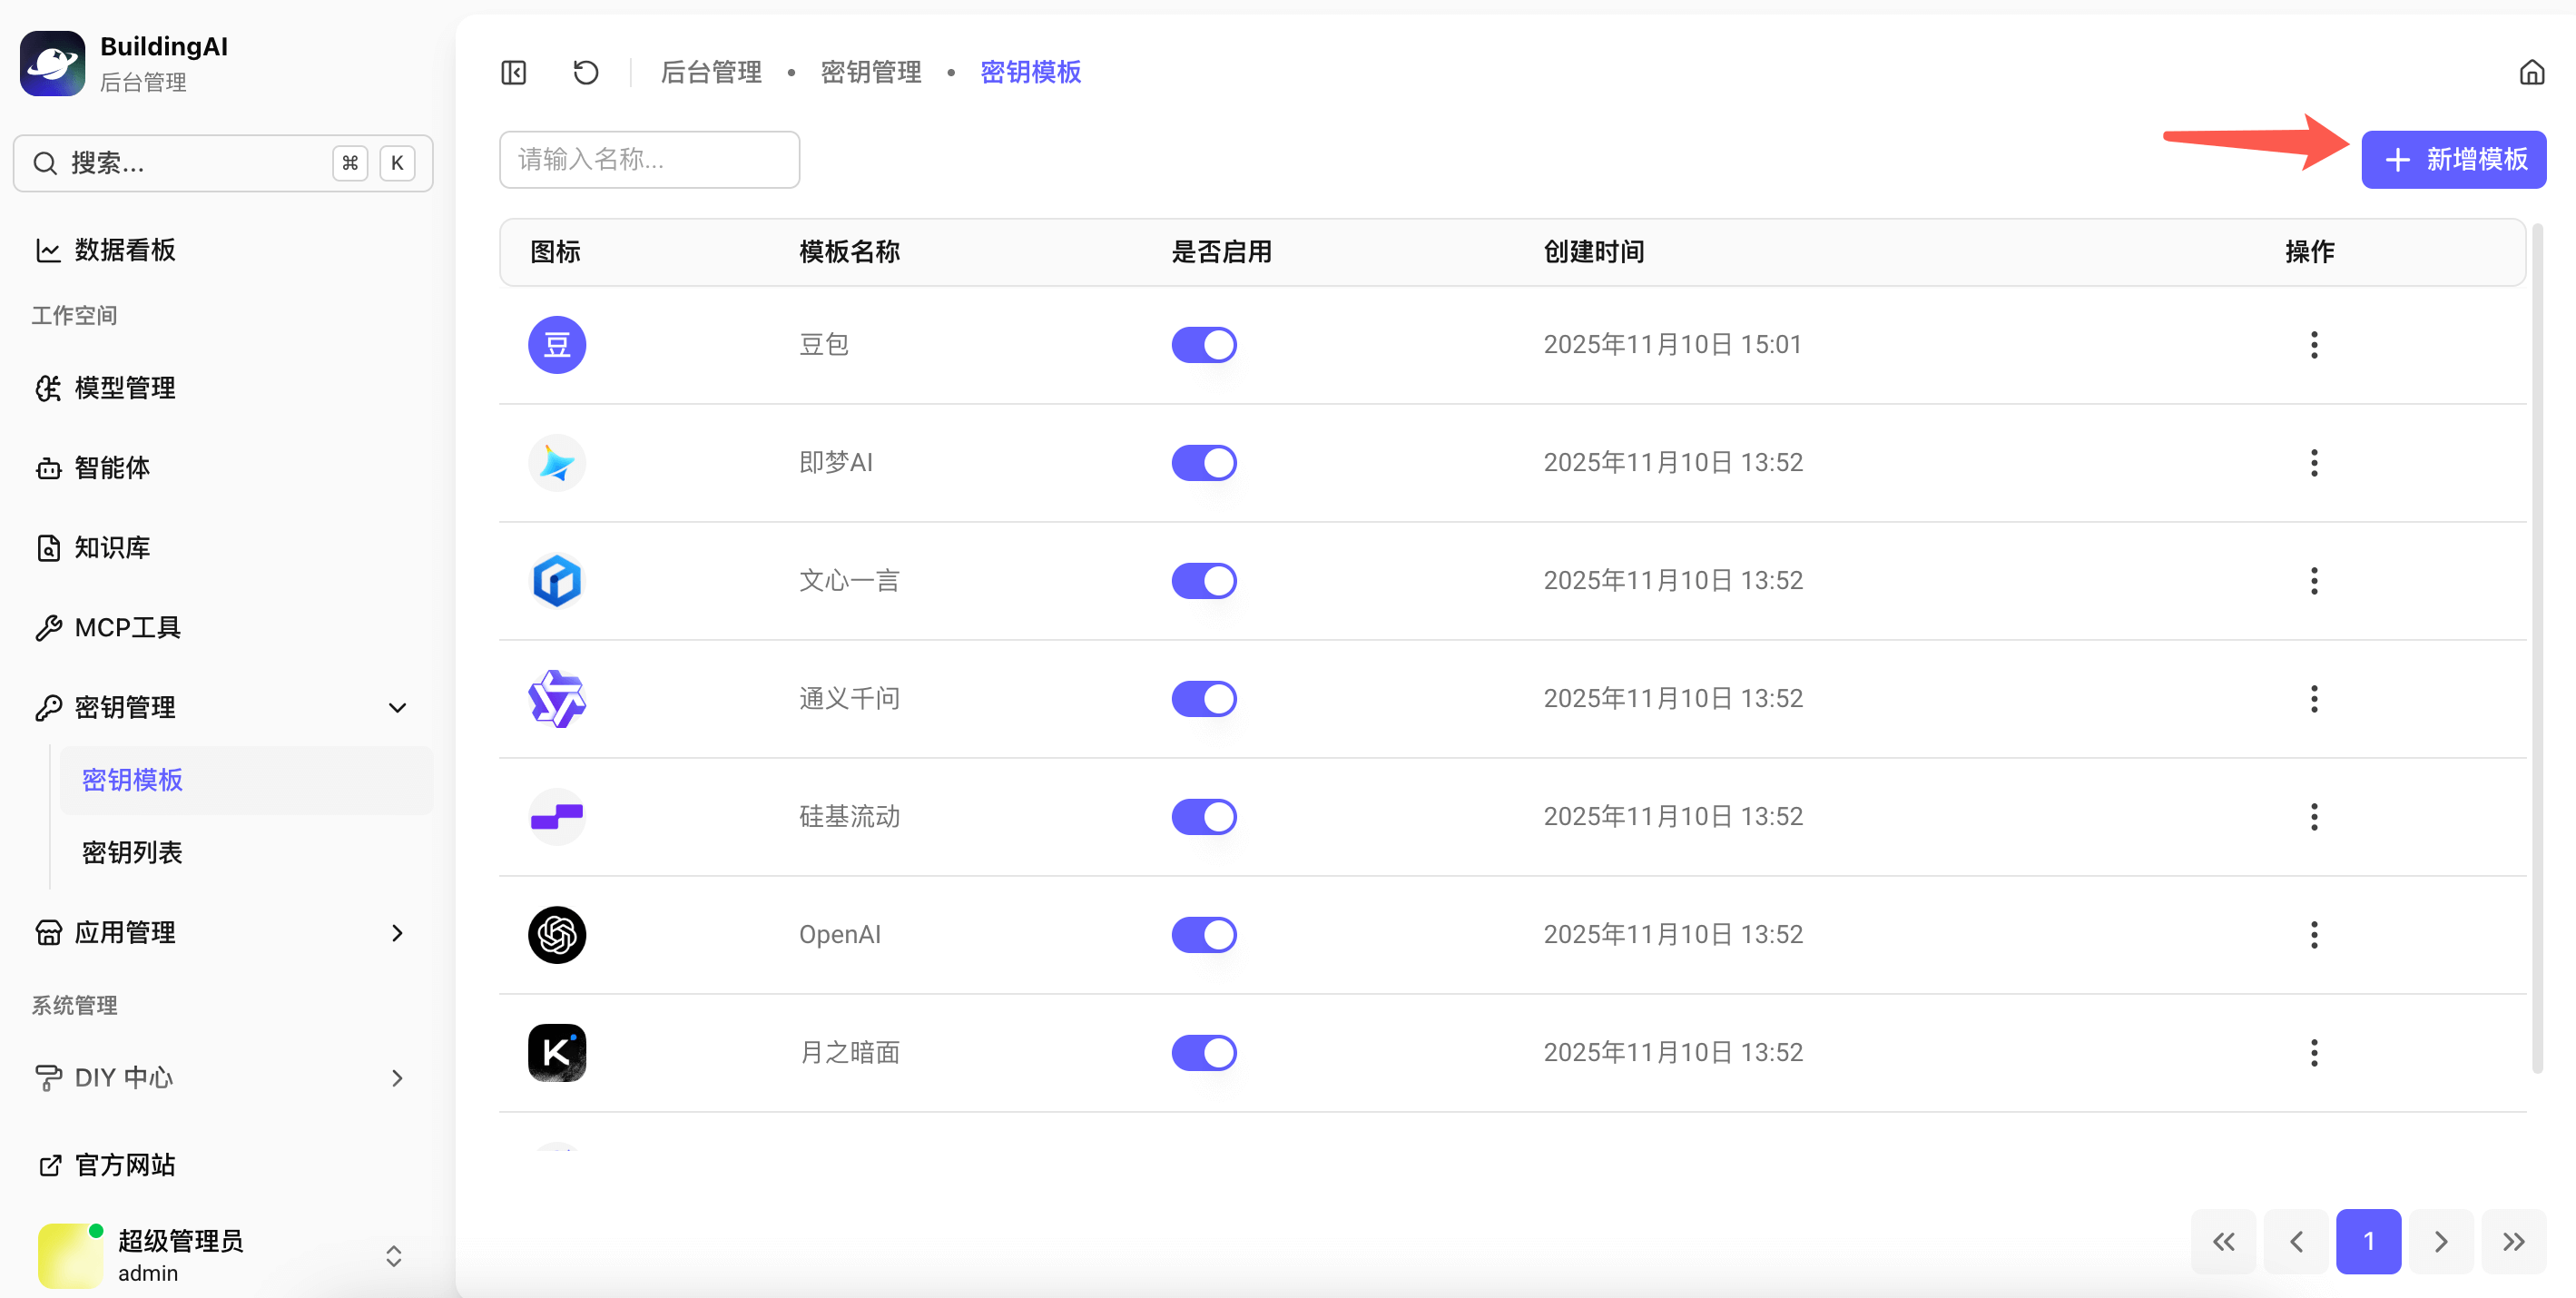
Task: Click the BuildingAI planet logo
Action: coord(52,63)
